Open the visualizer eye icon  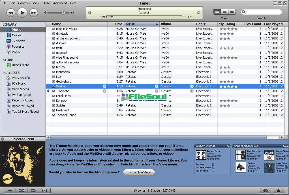[265, 191]
